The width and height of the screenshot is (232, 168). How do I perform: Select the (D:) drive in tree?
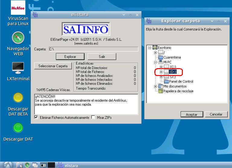(170, 72)
